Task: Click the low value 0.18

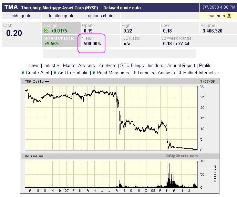Action: coord(167,31)
